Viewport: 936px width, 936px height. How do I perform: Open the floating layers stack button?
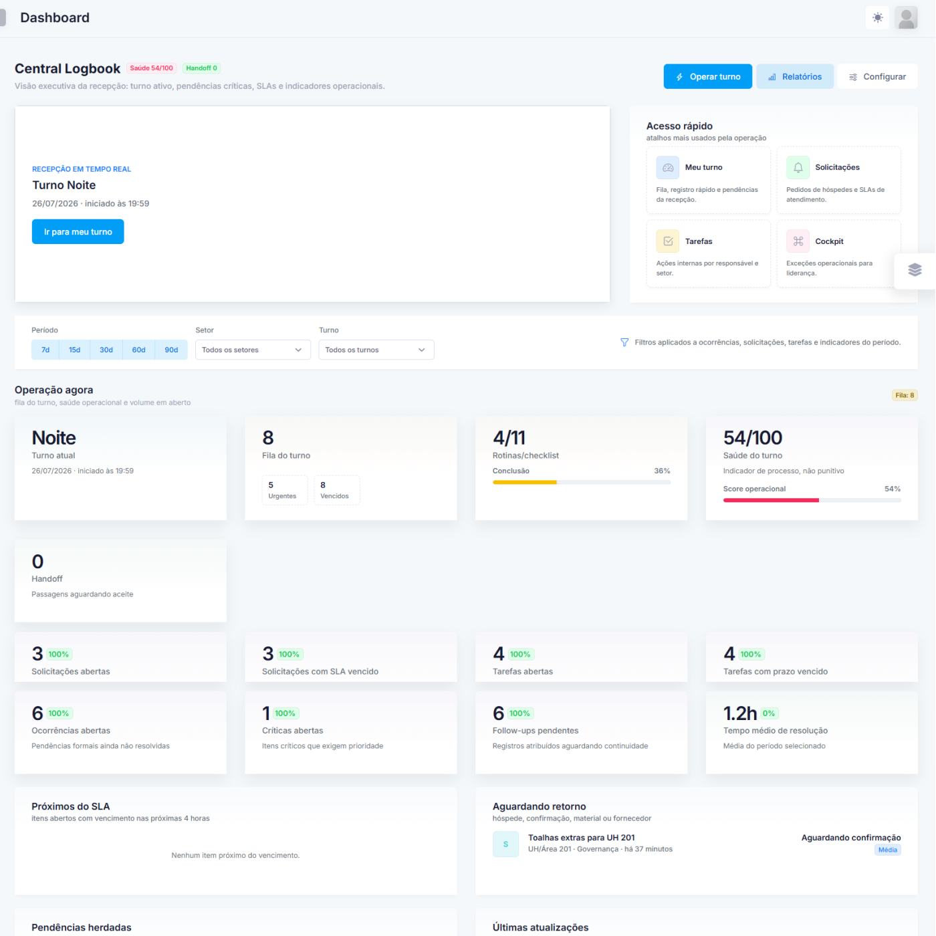pyautogui.click(x=915, y=270)
